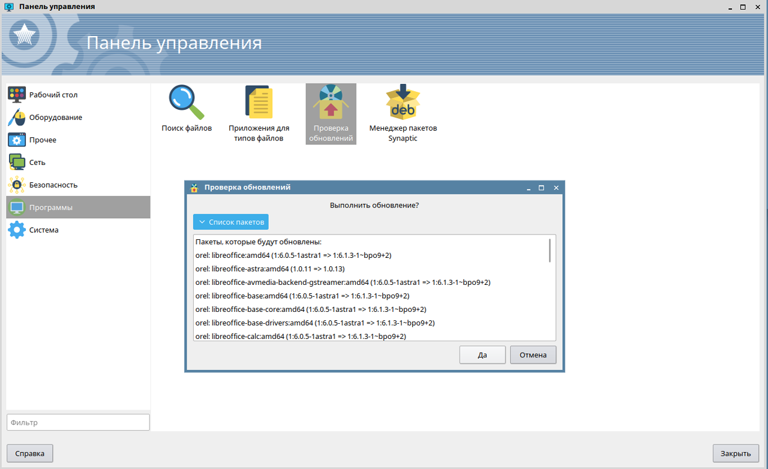768x469 pixels.
Task: Click the Программы sidebar icon
Action: 17,208
